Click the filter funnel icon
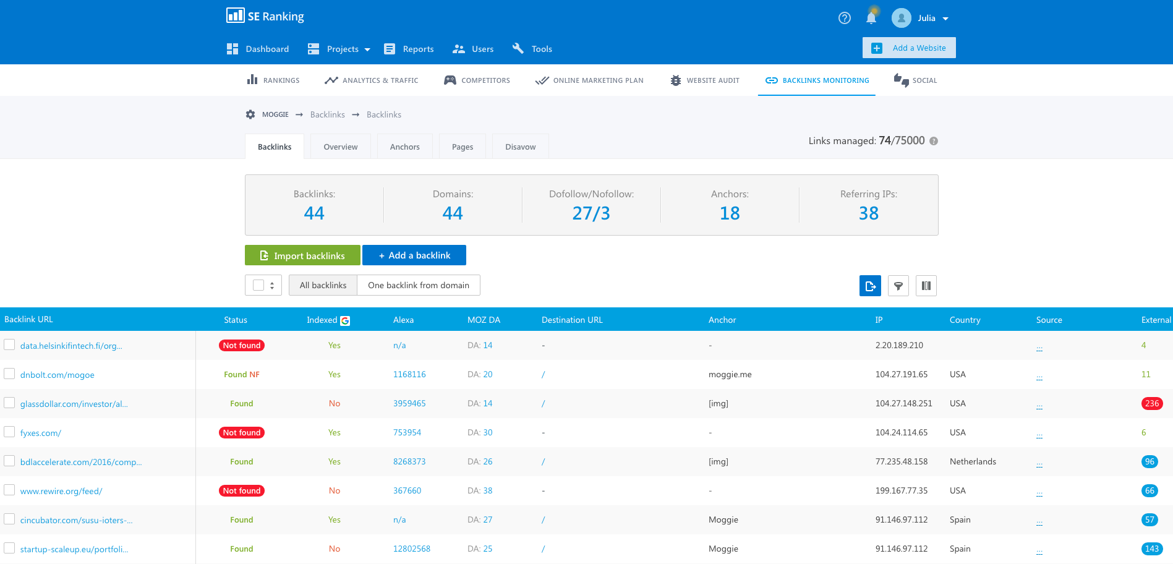 click(898, 286)
